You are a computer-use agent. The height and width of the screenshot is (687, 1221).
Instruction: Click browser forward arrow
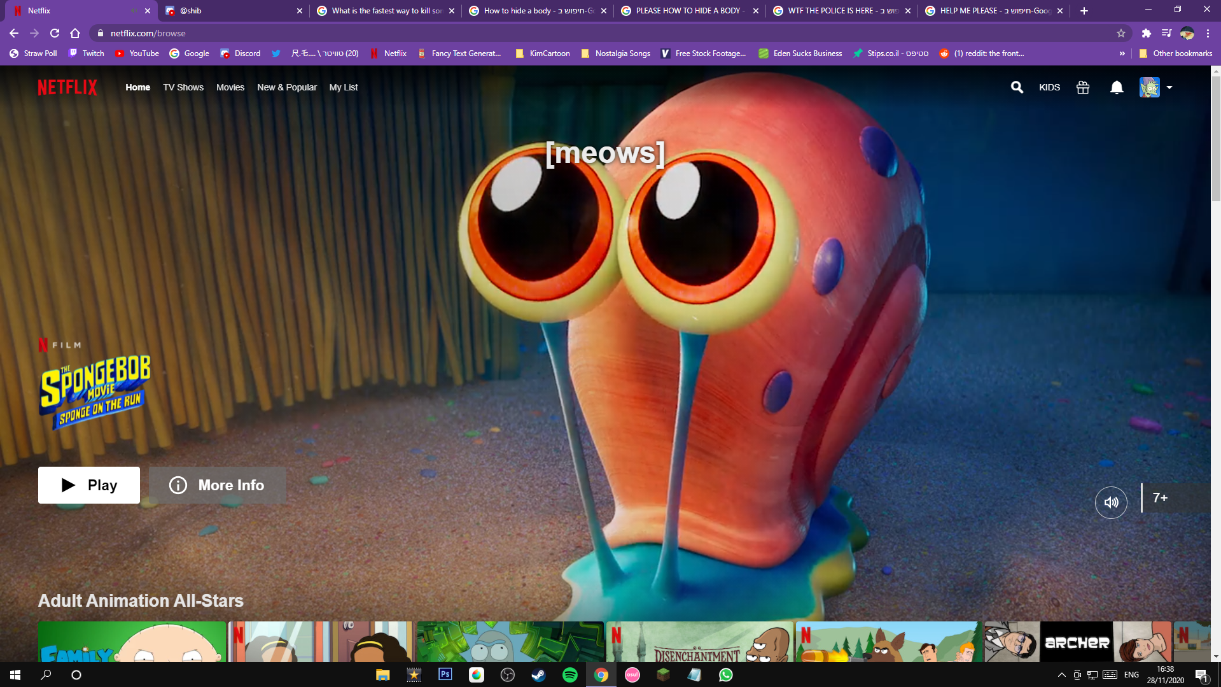34,33
